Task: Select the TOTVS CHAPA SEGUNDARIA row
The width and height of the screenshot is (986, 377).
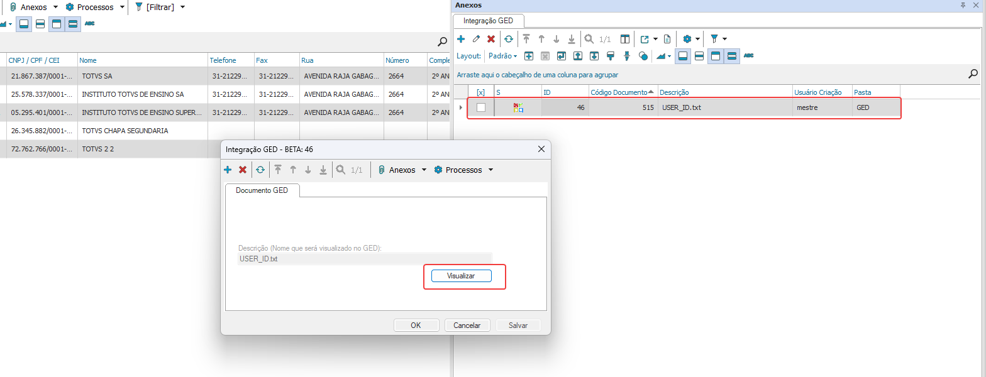Action: click(225, 131)
